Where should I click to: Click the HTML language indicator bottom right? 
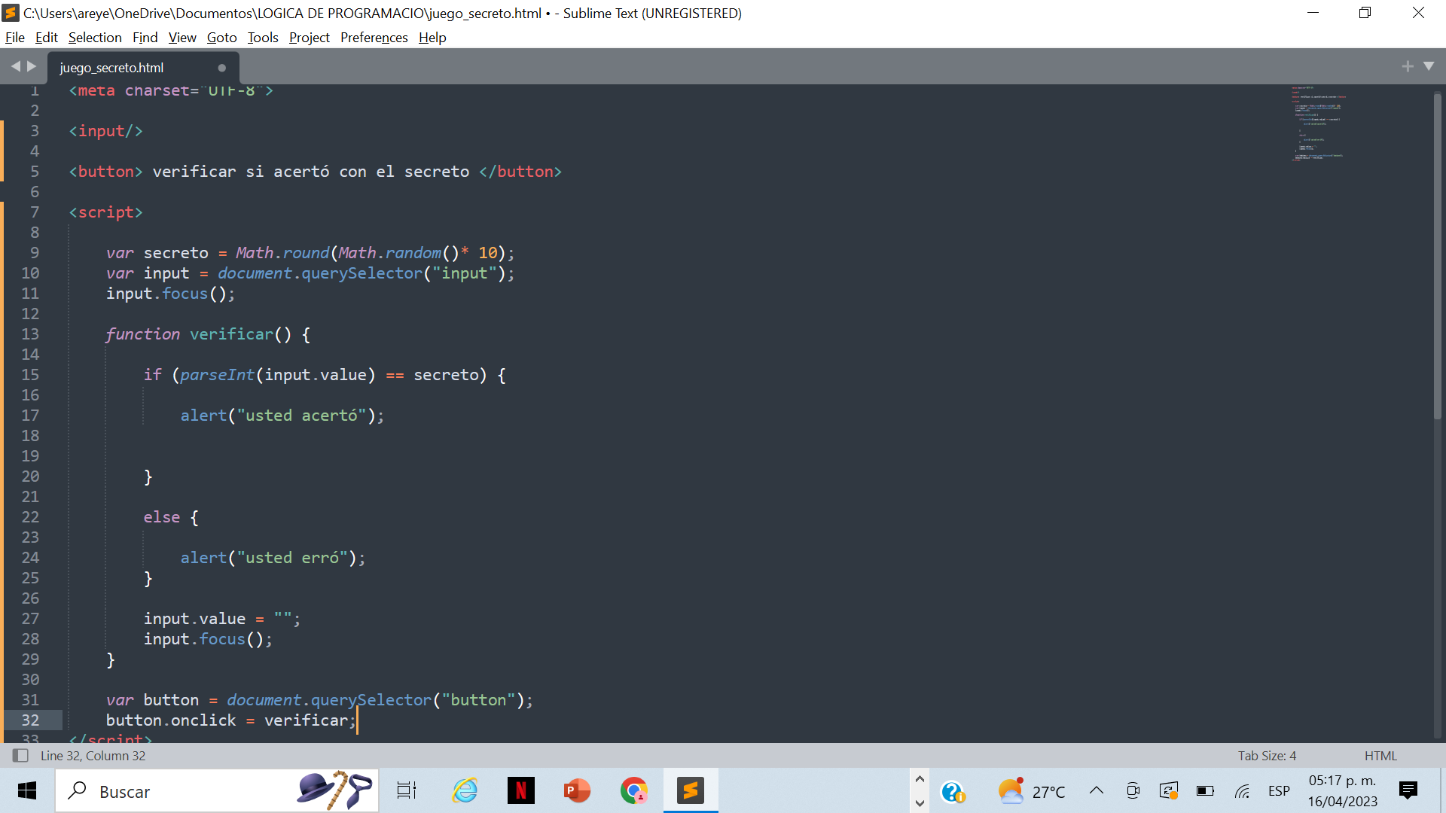pyautogui.click(x=1381, y=754)
